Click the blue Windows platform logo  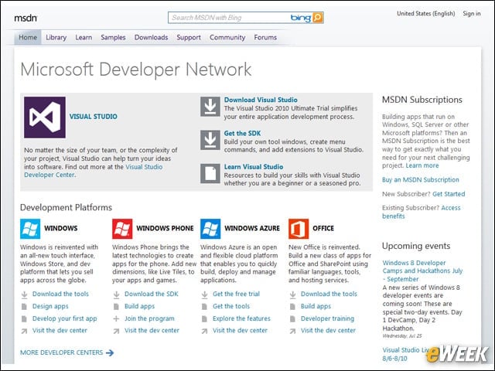click(x=30, y=229)
